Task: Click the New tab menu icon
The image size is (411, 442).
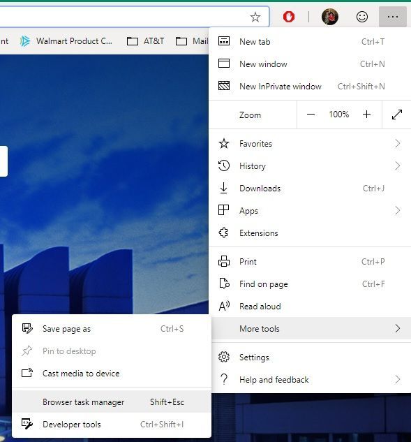Action: click(224, 41)
